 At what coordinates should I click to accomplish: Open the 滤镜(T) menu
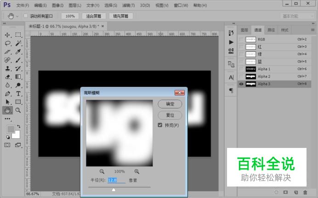pyautogui.click(x=128, y=6)
